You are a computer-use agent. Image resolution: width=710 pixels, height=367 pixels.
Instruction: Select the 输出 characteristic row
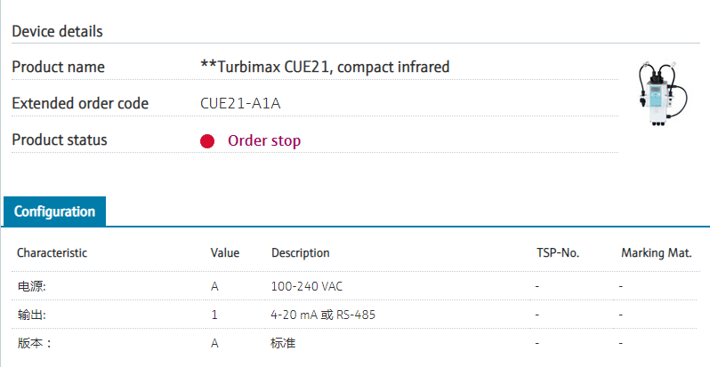coord(32,315)
